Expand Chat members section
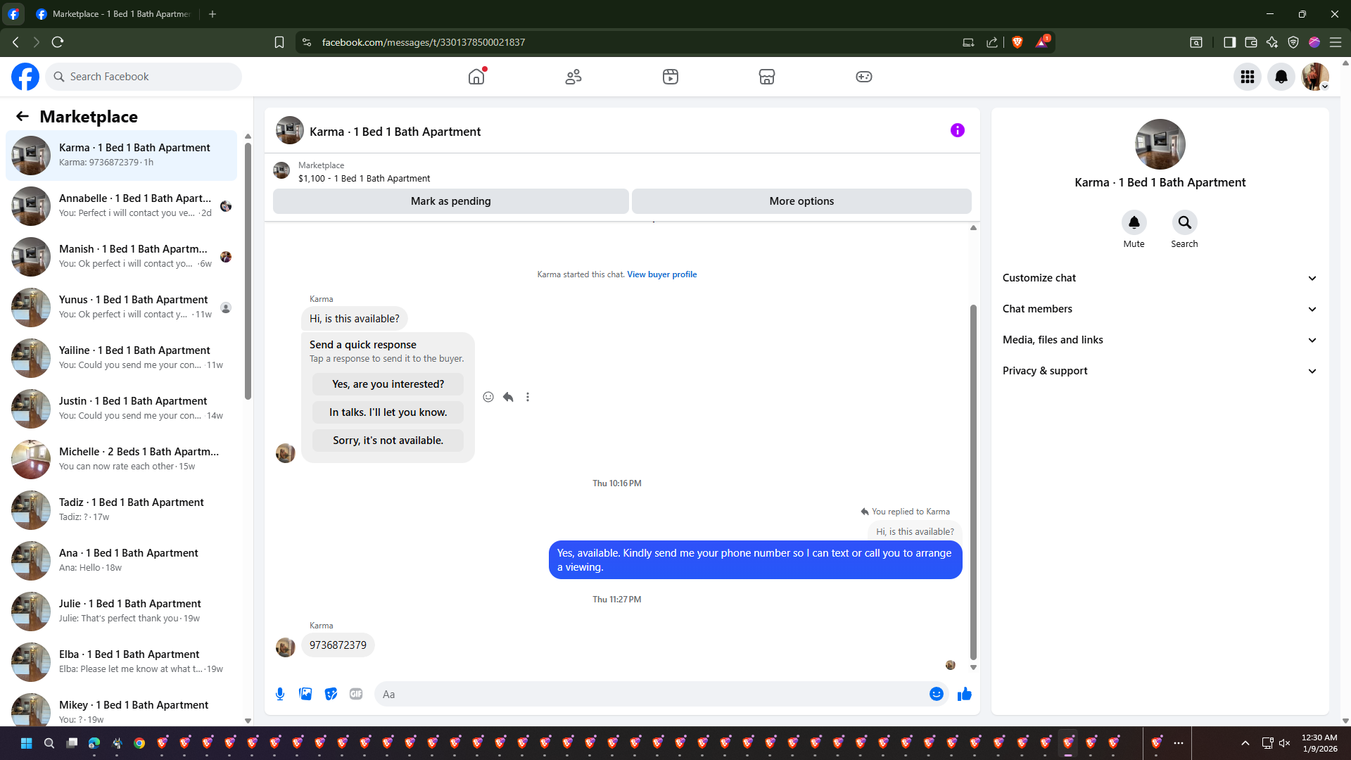 (1160, 309)
